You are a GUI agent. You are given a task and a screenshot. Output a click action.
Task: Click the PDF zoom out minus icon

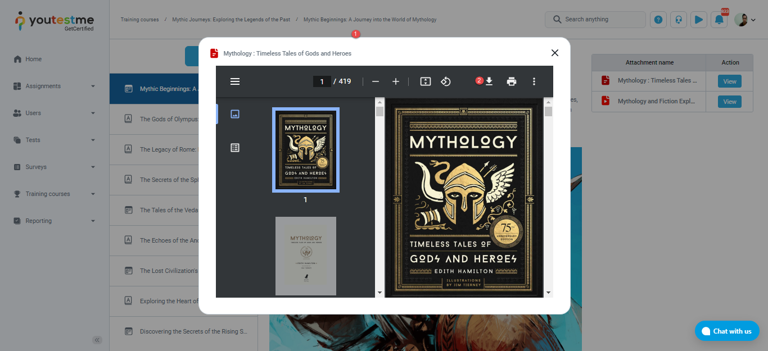pos(376,81)
